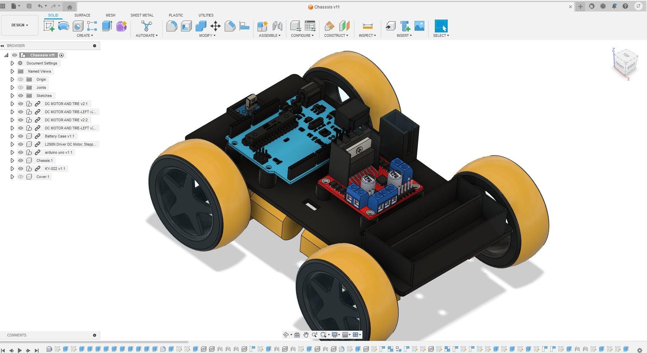Open the Look At tool on the navigation bar

(297, 335)
